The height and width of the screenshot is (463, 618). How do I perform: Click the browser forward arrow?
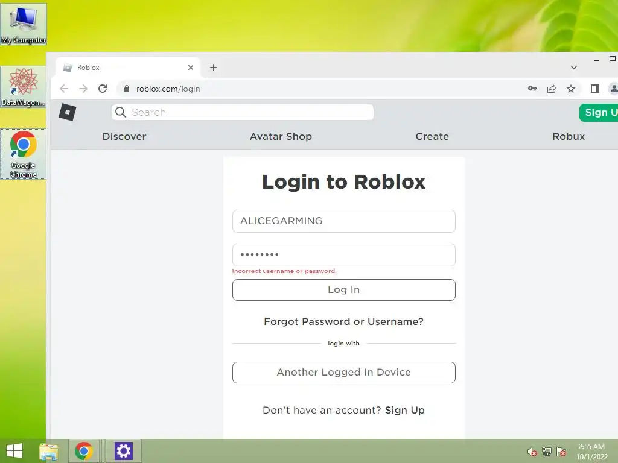(x=83, y=89)
